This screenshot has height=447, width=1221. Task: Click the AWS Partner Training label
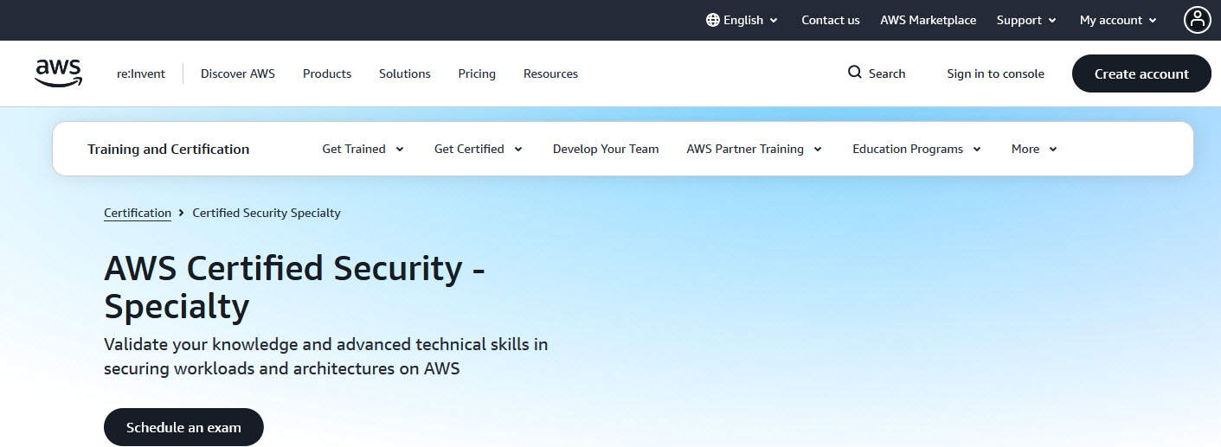pyautogui.click(x=745, y=149)
